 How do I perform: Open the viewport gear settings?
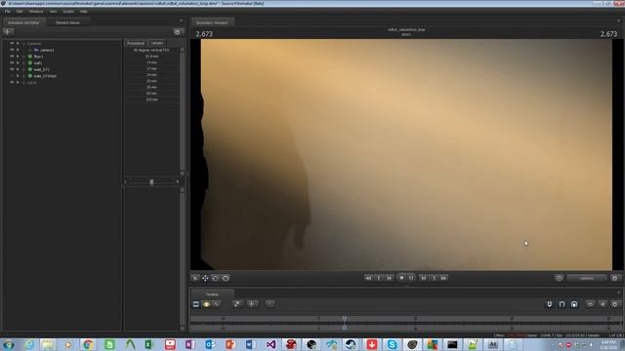pyautogui.click(x=615, y=278)
